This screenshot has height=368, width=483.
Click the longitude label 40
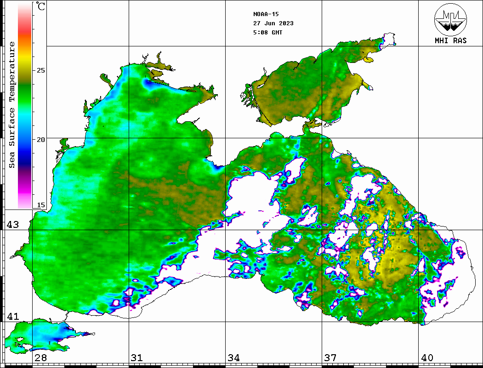pos(427,358)
